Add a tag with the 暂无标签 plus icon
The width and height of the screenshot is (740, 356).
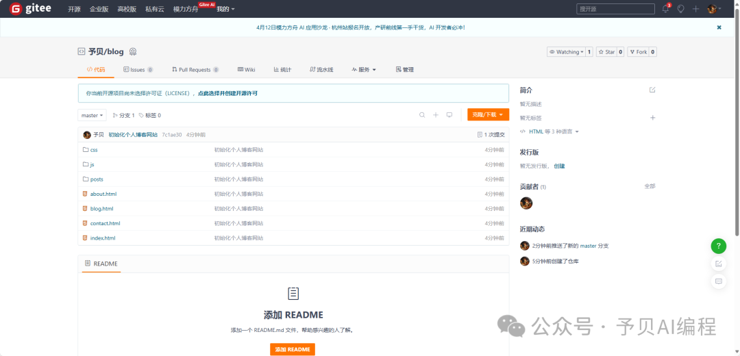(x=653, y=118)
